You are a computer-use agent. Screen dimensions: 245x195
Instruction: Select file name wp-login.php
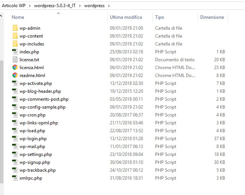pos(33,139)
